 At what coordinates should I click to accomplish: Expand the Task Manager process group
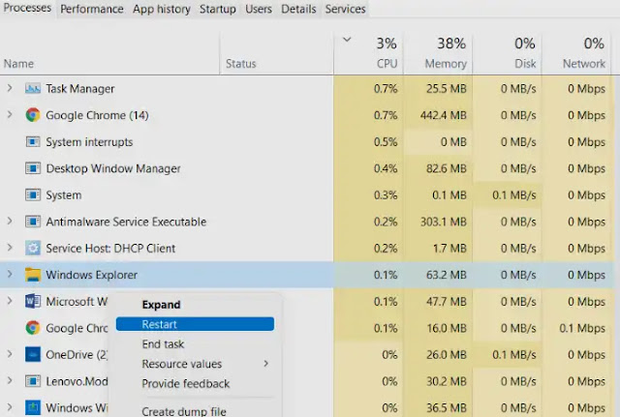(10, 88)
